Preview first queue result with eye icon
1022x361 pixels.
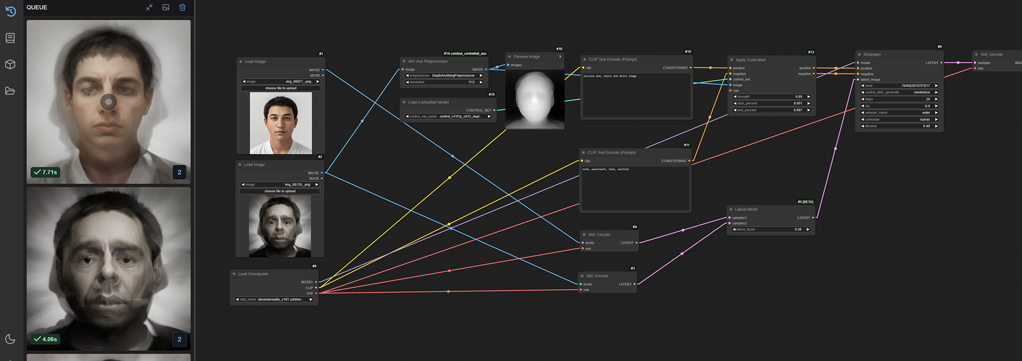pyautogui.click(x=109, y=102)
